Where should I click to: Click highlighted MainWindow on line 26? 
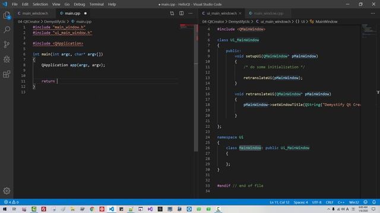pyautogui.click(x=250, y=148)
